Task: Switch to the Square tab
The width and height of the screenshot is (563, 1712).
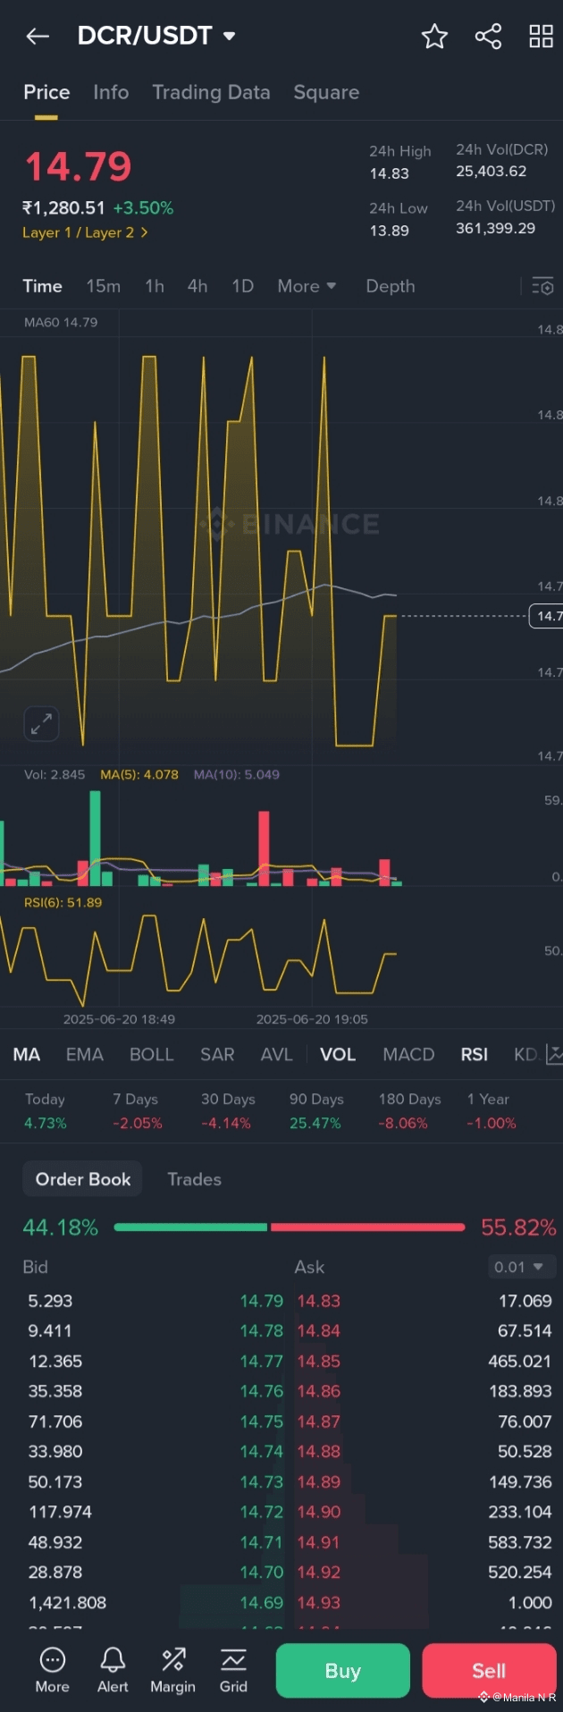Action: pyautogui.click(x=326, y=92)
